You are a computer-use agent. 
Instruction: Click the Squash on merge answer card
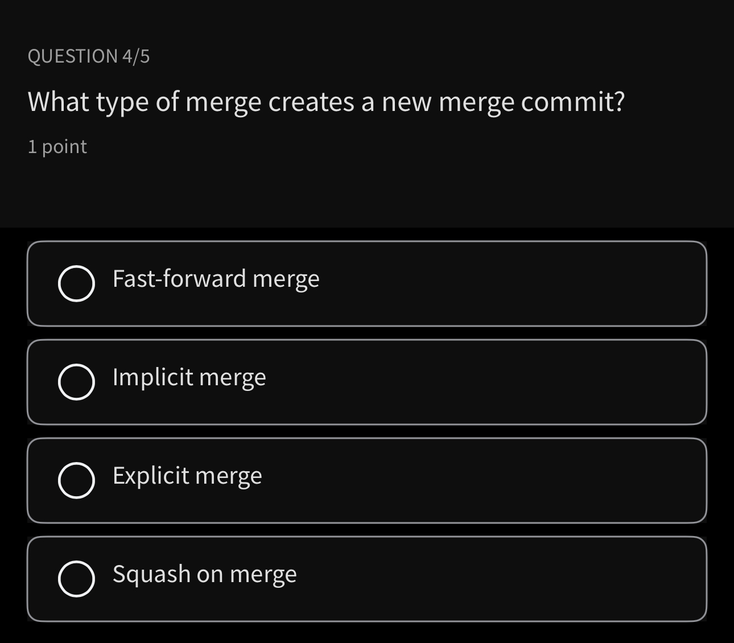click(x=367, y=579)
